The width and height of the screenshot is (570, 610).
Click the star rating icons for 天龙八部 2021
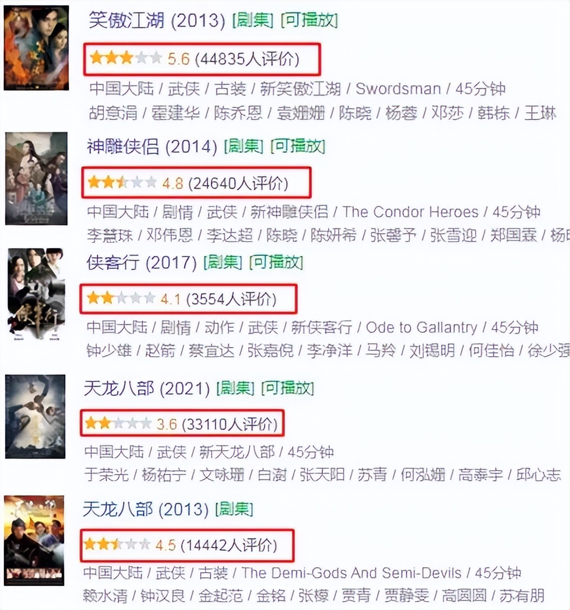tap(118, 423)
